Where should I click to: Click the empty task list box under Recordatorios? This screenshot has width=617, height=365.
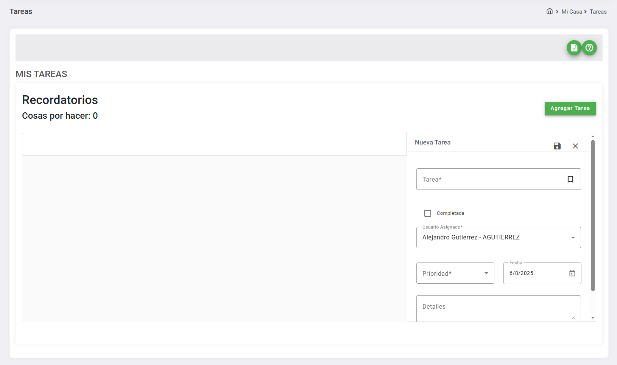tap(214, 144)
